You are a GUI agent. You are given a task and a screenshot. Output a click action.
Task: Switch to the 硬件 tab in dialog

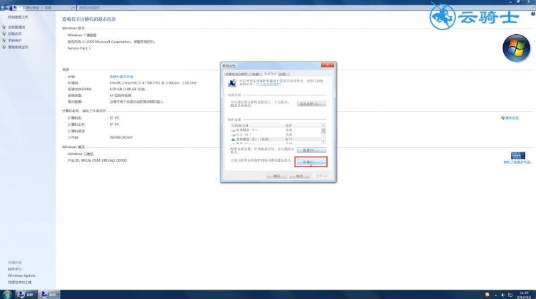243,74
